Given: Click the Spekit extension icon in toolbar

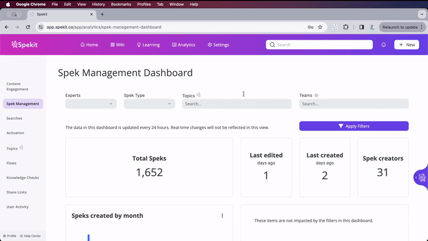Looking at the screenshot, I should pos(335,27).
